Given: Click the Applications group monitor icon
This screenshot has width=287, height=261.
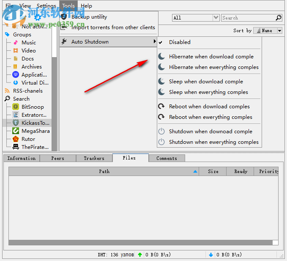Looking at the screenshot, I should [x=16, y=74].
